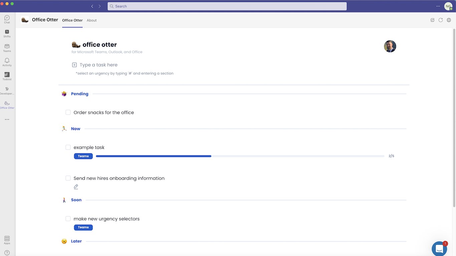This screenshot has width=456, height=256.
Task: Click the Office Otter app name in header
Action: (x=45, y=20)
